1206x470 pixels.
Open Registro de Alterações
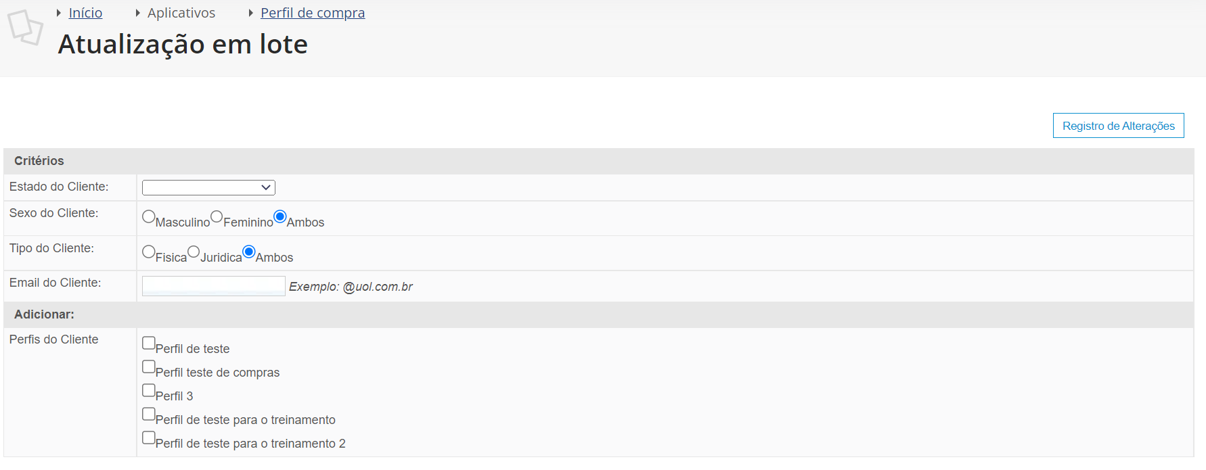tap(1118, 126)
